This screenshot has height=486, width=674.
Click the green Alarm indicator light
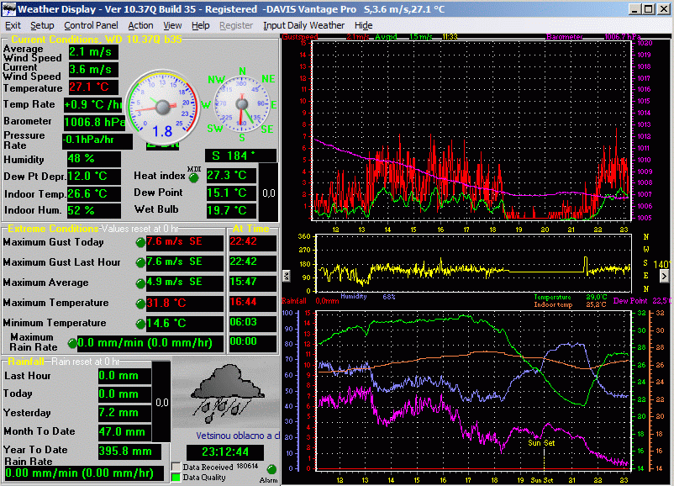271,469
